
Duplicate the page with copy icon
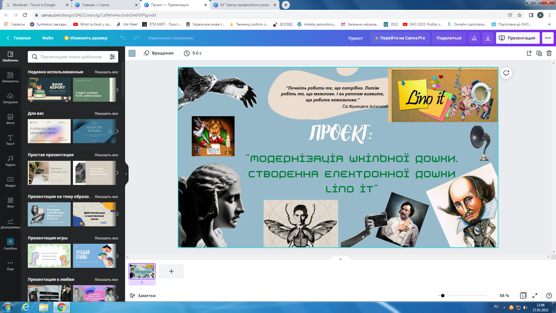pos(539,53)
